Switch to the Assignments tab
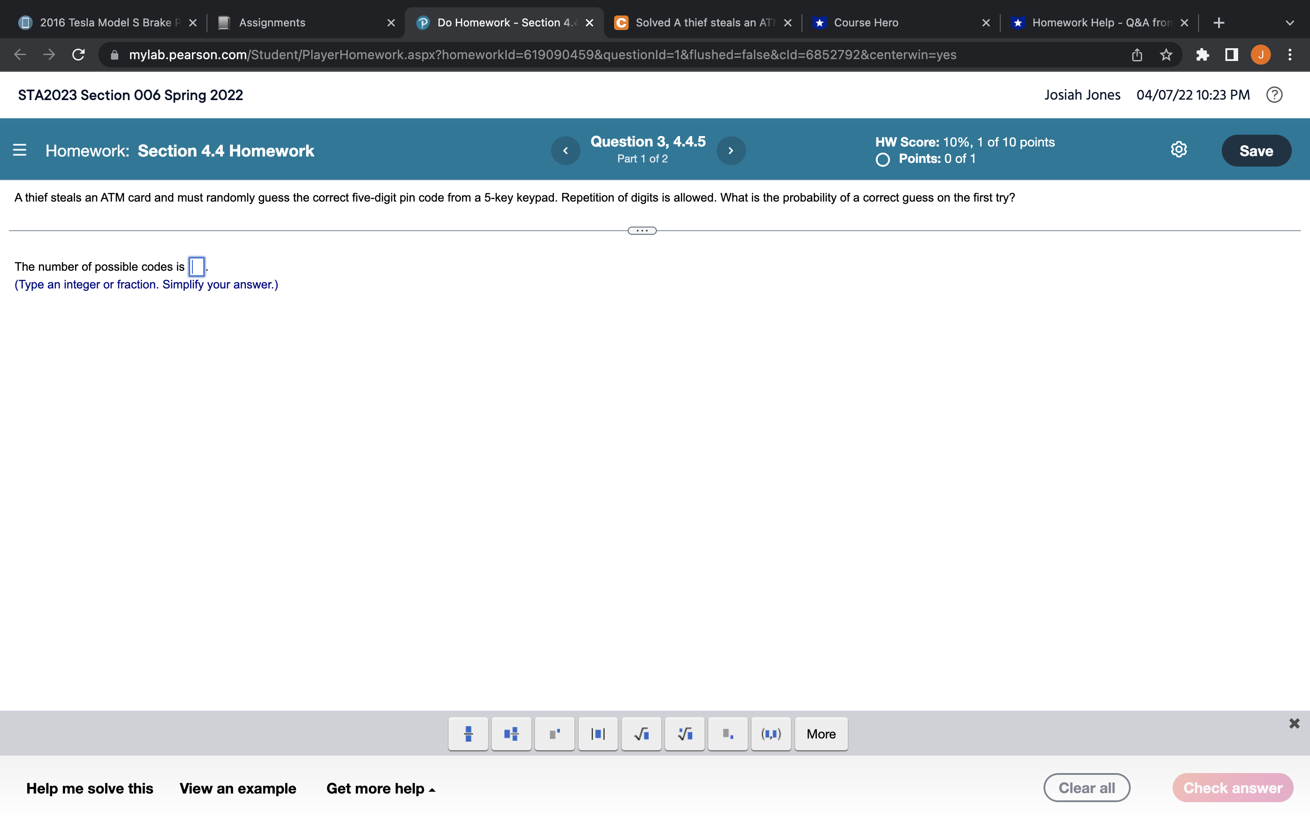The height and width of the screenshot is (819, 1310). click(272, 23)
